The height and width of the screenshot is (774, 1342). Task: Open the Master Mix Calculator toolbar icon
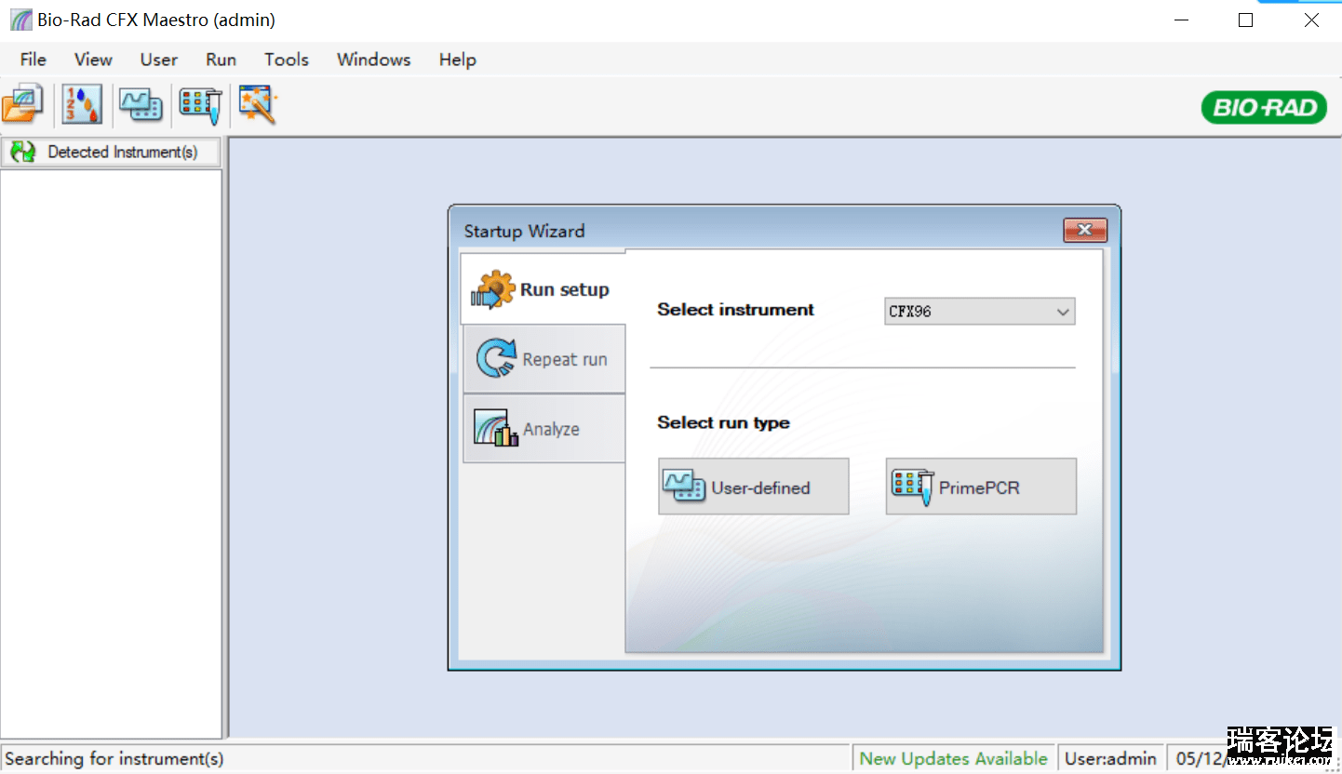click(81, 103)
